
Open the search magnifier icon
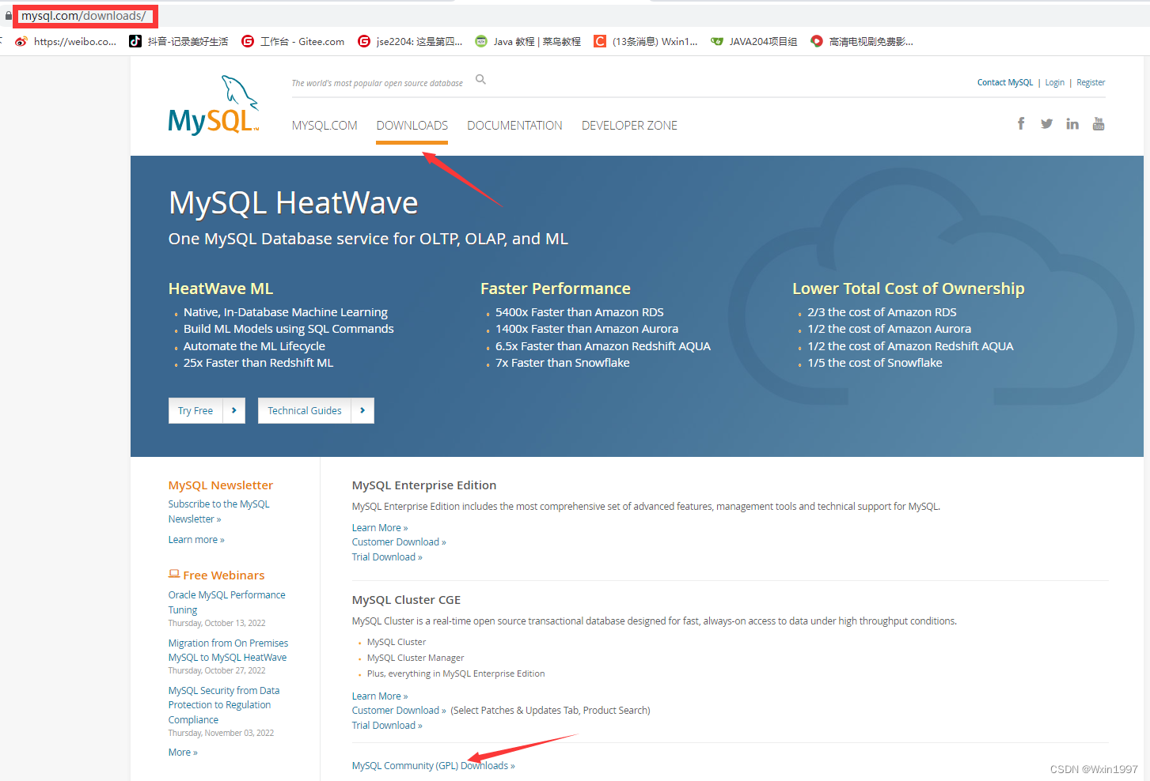point(480,79)
